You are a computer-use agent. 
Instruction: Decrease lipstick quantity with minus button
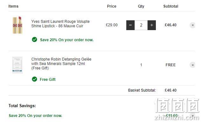[130, 25]
